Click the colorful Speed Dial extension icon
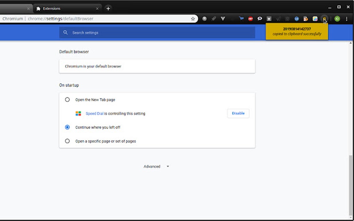Viewport: 354px width, 221px height. (x=315, y=19)
